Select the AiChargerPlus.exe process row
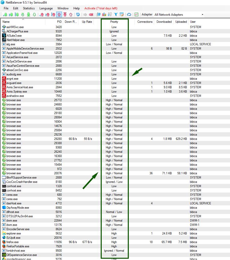 click(115, 31)
